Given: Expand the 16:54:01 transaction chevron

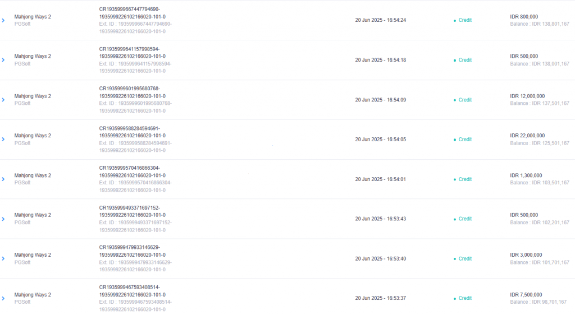Looking at the screenshot, I should [x=3, y=179].
